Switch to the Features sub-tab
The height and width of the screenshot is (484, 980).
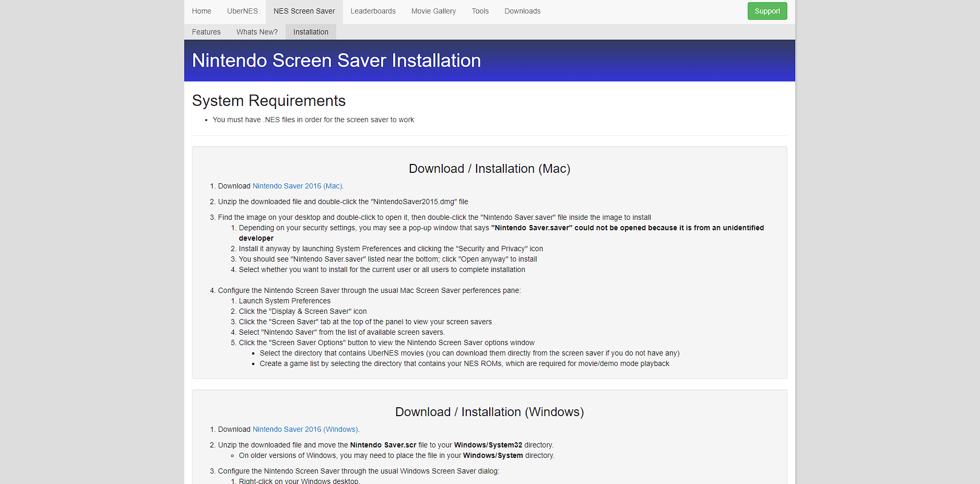click(x=206, y=32)
